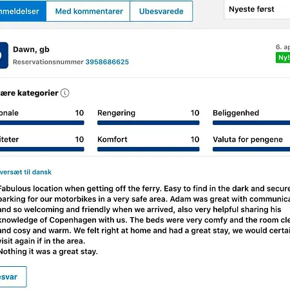Click the Nothing it was a great stay line

tap(48, 251)
